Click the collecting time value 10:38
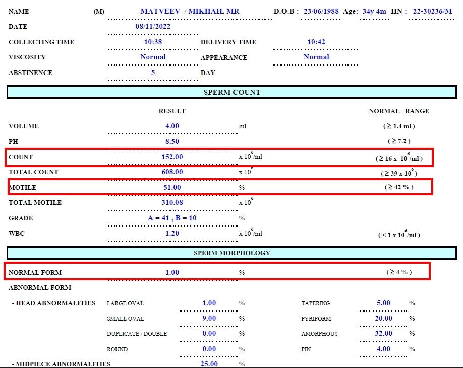 (x=153, y=42)
